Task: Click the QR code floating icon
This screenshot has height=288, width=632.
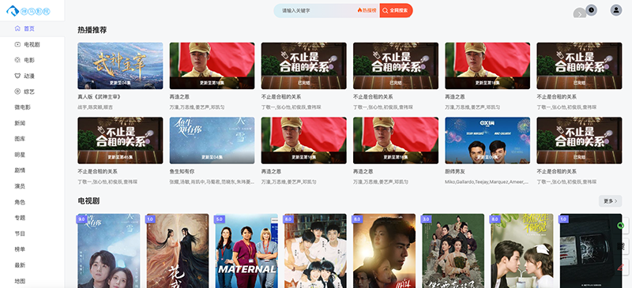Action: point(621,246)
